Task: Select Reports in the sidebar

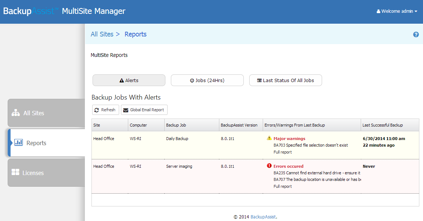Action: coord(46,143)
